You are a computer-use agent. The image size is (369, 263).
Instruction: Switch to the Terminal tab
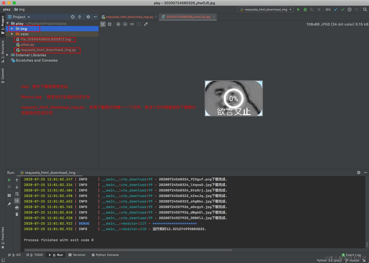[77, 255]
